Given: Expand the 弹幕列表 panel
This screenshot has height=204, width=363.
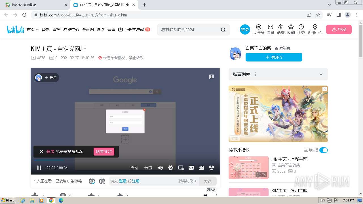Looking at the screenshot, I should pos(321,74).
